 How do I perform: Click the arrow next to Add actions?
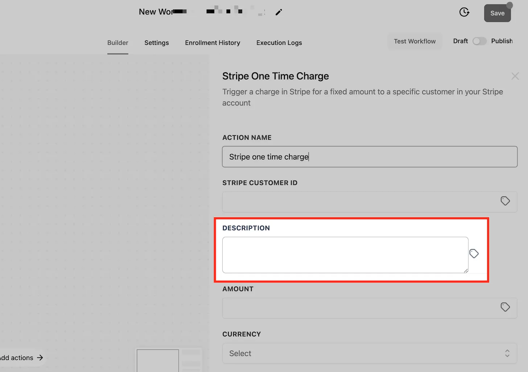(40, 358)
